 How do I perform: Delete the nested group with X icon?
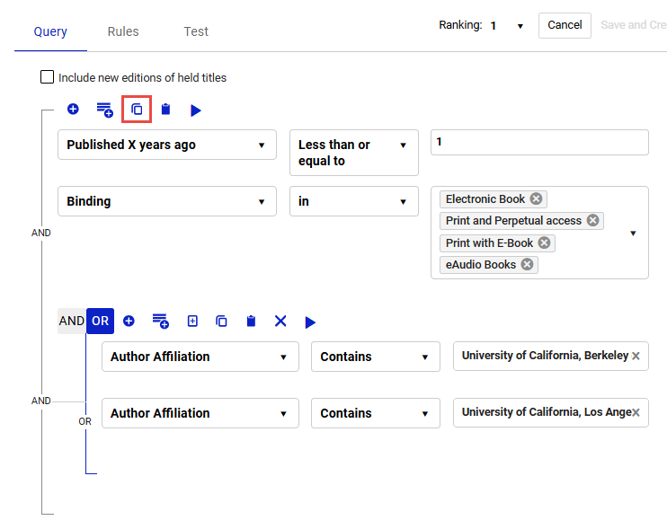point(280,321)
